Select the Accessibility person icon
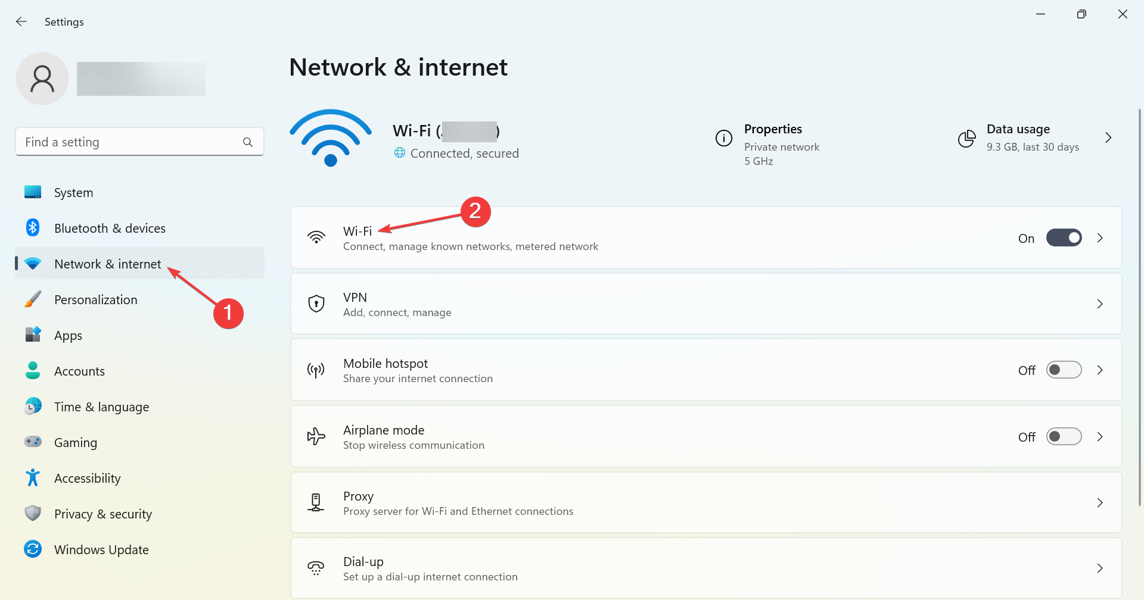This screenshot has width=1144, height=600. click(33, 477)
